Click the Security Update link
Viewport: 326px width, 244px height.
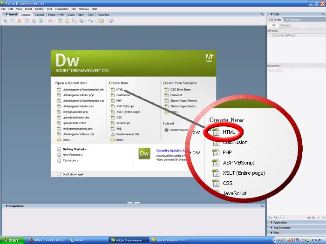tap(171, 151)
